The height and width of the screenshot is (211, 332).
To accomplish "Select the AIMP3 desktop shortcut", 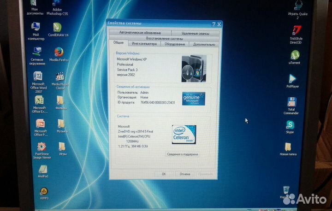I will tap(44, 192).
